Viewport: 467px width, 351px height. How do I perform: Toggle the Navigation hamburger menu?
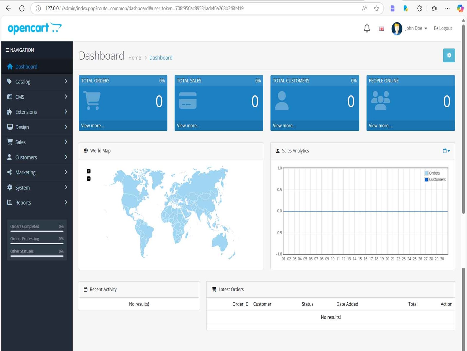point(7,50)
